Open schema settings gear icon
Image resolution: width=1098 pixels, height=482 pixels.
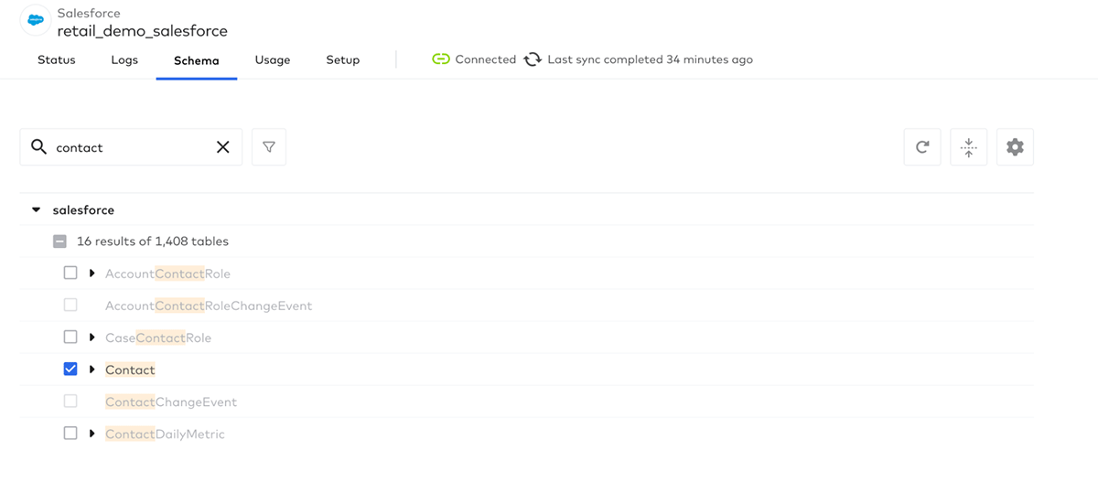1015,147
